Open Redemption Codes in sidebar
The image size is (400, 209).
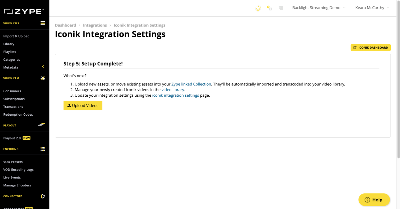point(18,114)
